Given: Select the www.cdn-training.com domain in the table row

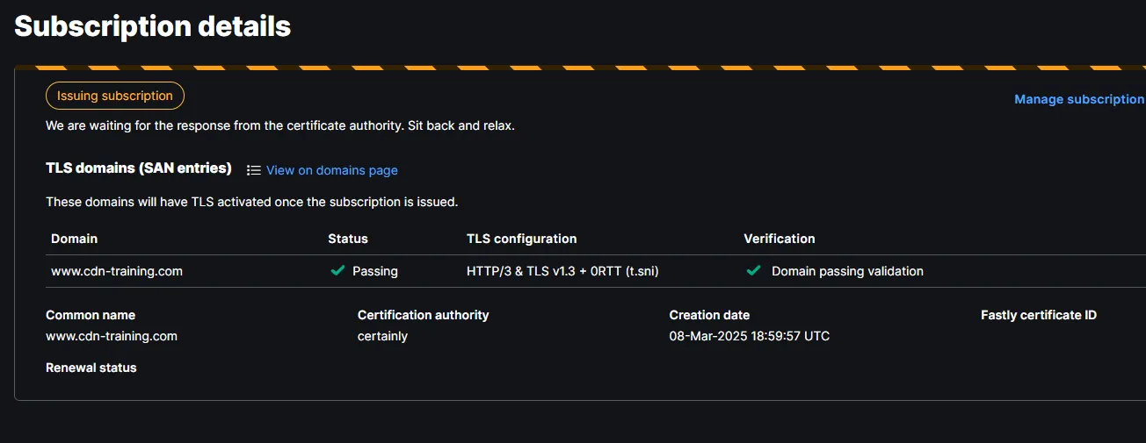Looking at the screenshot, I should (x=117, y=271).
